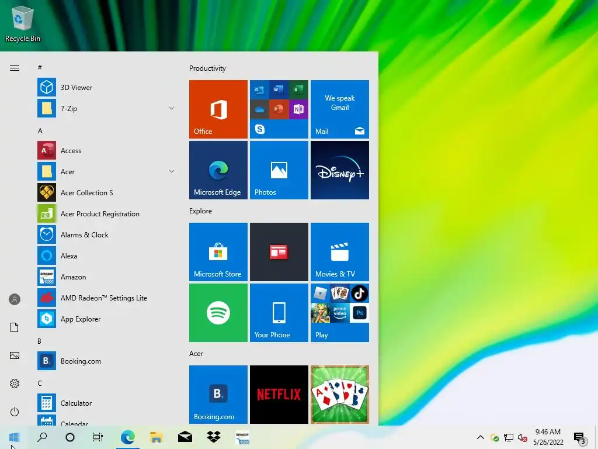
Task: Open Amazon in the app list
Action: (106, 277)
